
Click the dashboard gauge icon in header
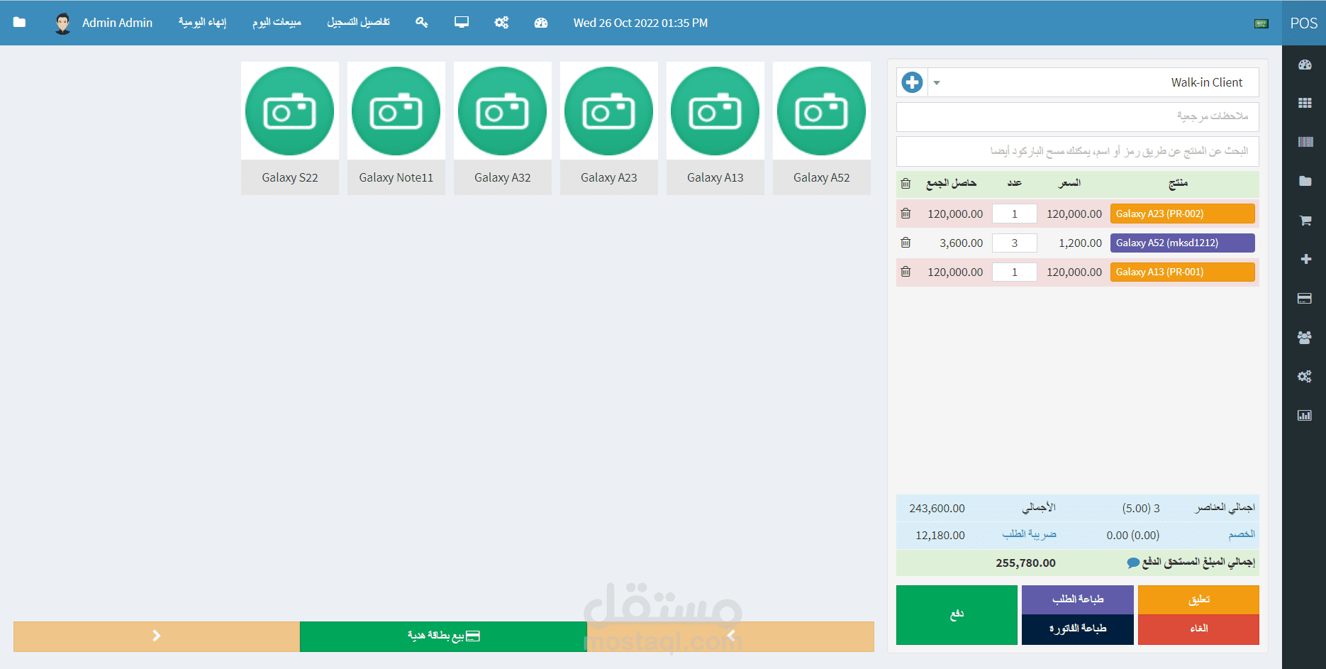[x=541, y=23]
